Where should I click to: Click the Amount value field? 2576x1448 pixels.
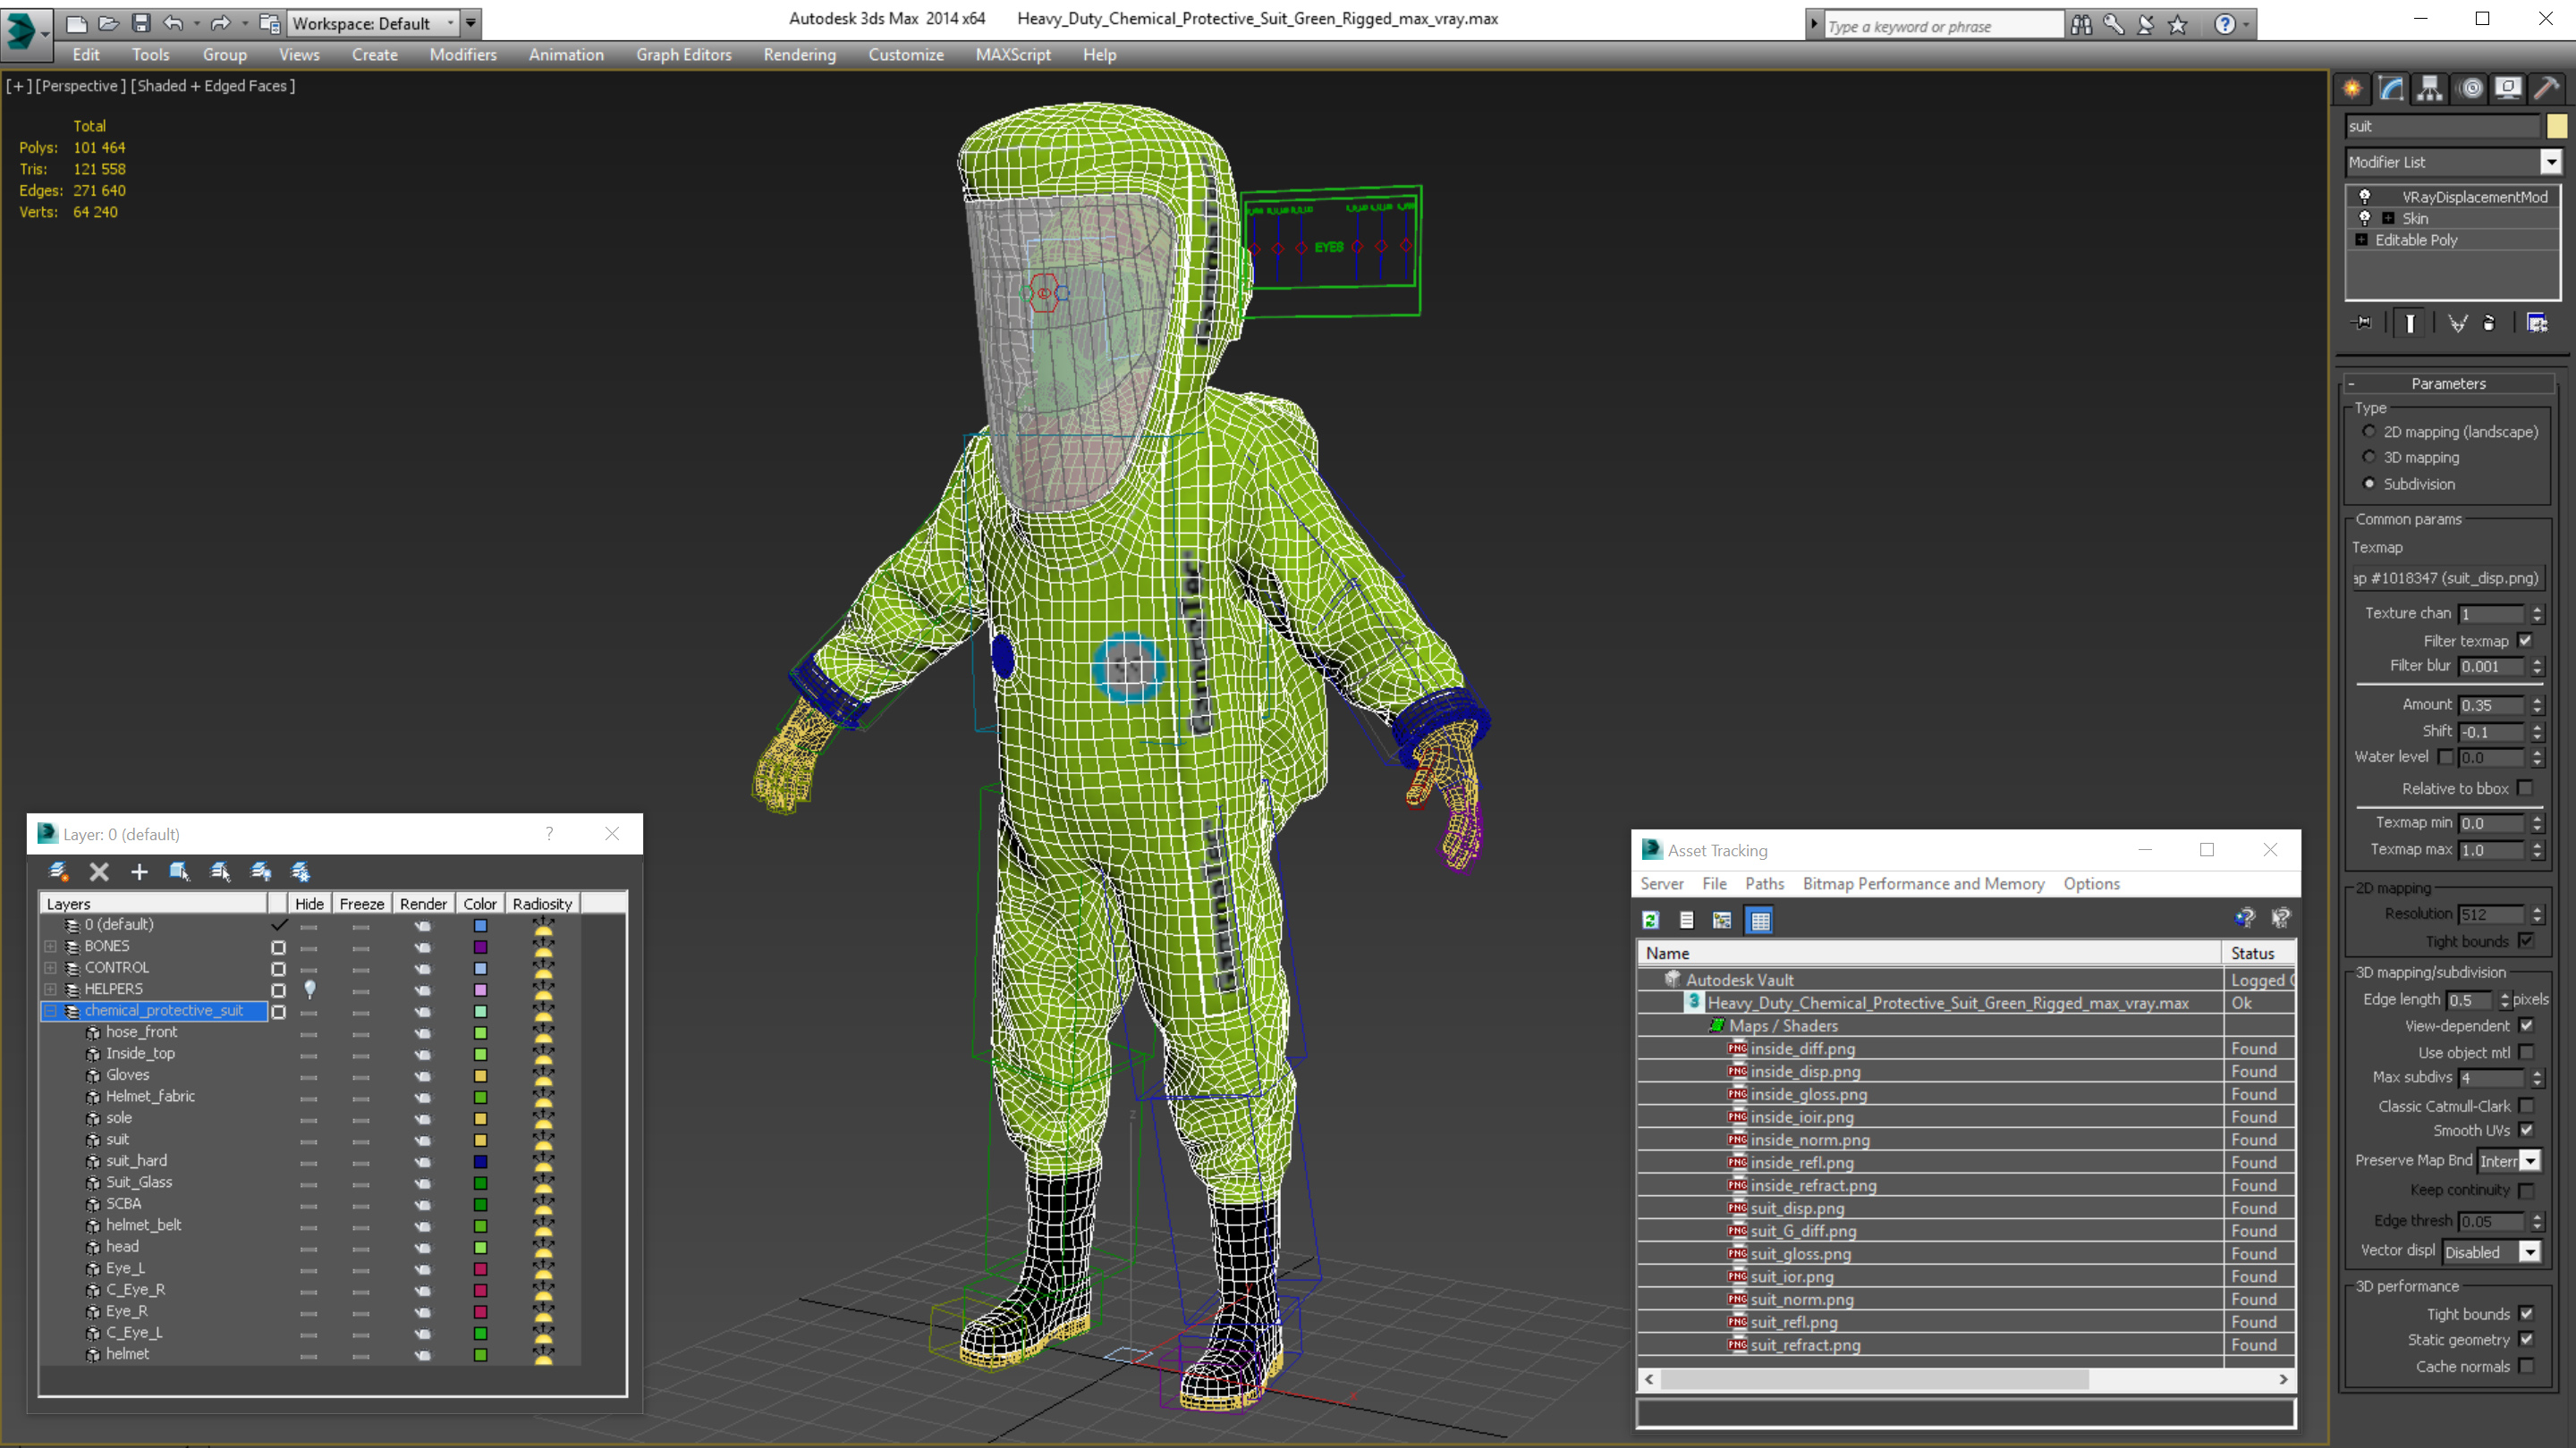pyautogui.click(x=2492, y=704)
